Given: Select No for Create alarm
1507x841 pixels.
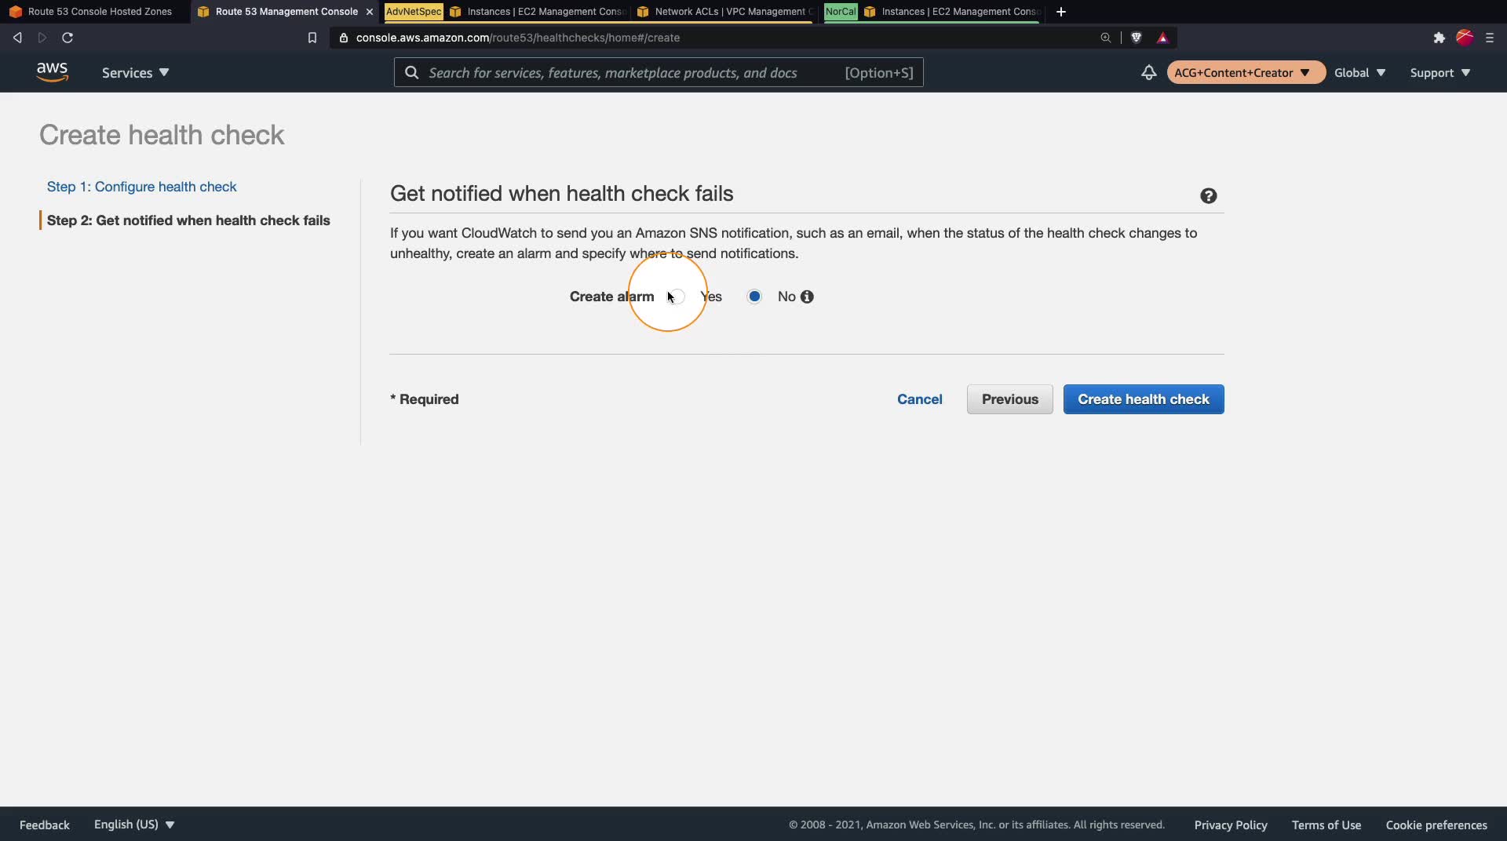Looking at the screenshot, I should click(x=754, y=297).
